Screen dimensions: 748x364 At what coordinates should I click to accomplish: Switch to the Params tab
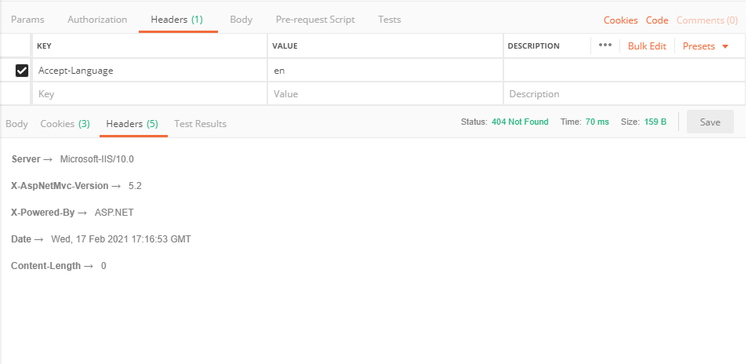[28, 19]
